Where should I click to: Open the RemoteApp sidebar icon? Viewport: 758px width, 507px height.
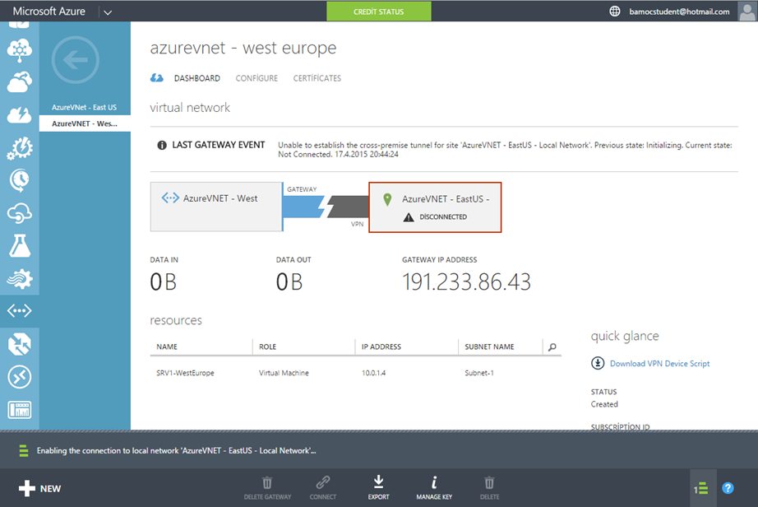coord(20,377)
